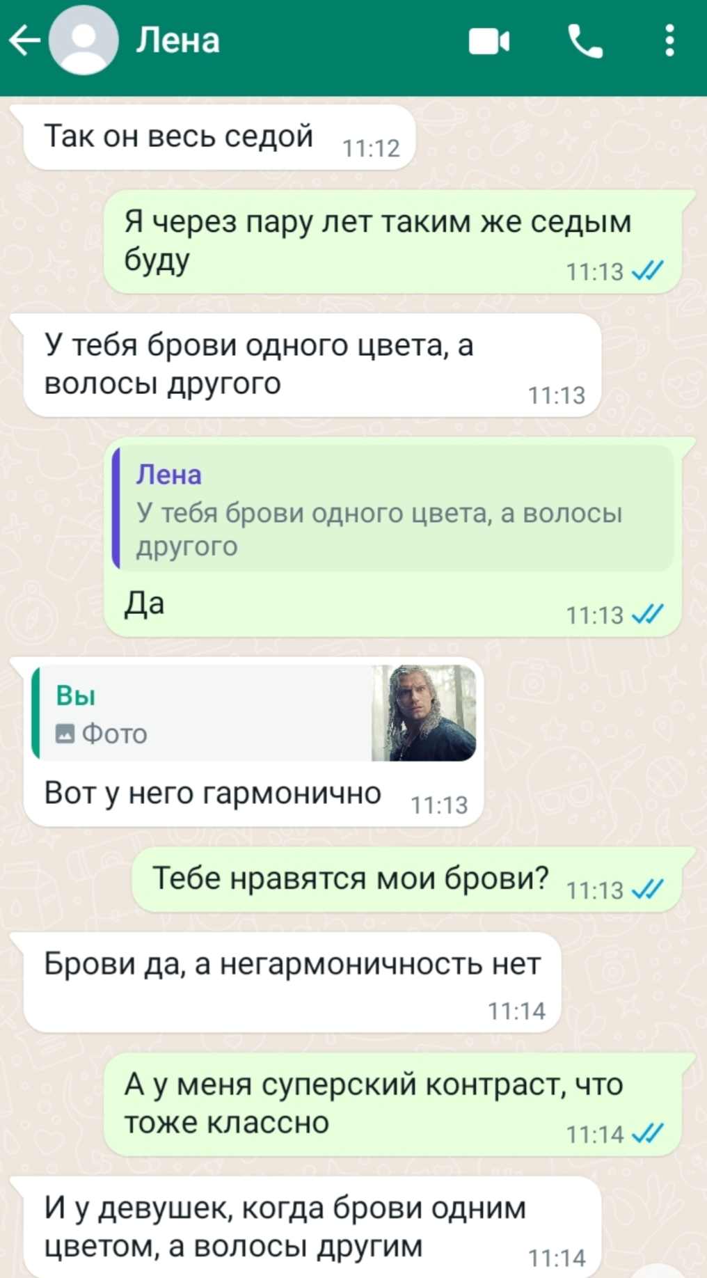The width and height of the screenshot is (707, 1278).
Task: Tap the back arrow icon
Action: (24, 40)
